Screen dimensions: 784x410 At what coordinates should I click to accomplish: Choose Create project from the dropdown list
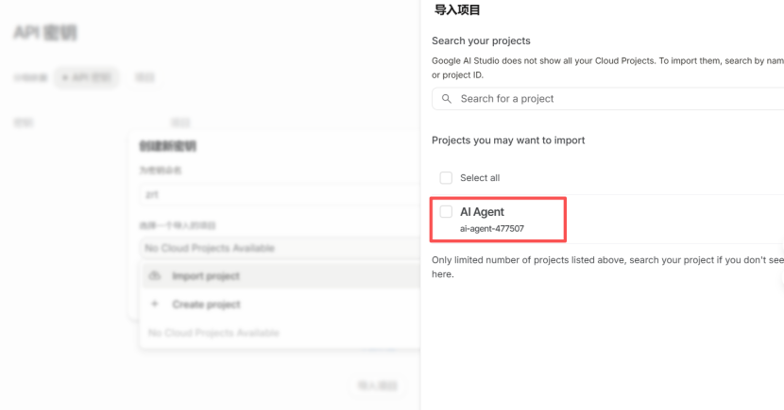coord(206,304)
